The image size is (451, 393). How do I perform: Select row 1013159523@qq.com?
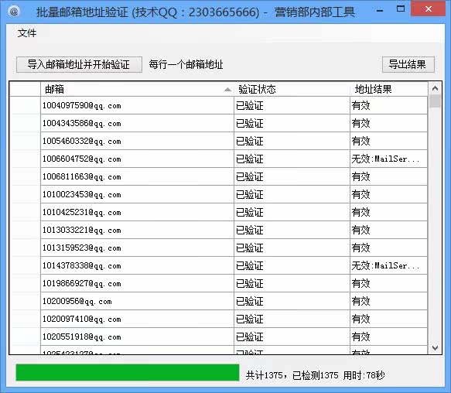click(x=219, y=248)
